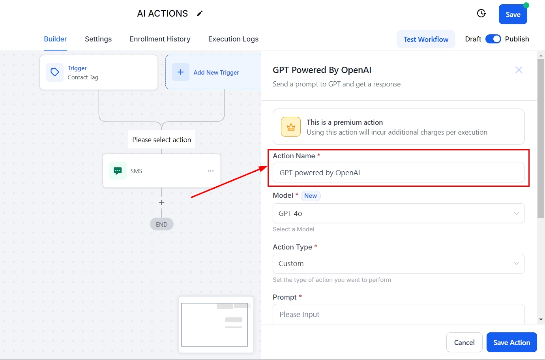Click the panel's vertical scrollbar thumb
This screenshot has height=360, width=545.
pos(541,138)
